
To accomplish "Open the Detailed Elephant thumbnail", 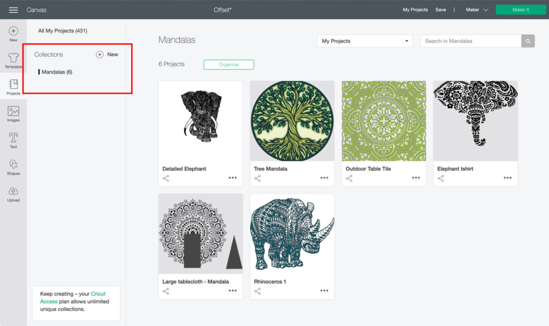I will click(x=201, y=121).
